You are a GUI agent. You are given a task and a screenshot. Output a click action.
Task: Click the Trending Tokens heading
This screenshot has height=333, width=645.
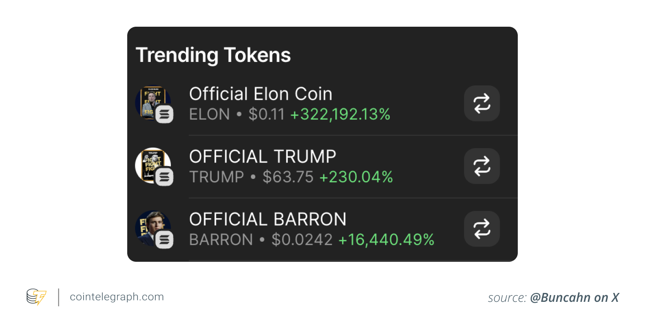214,55
